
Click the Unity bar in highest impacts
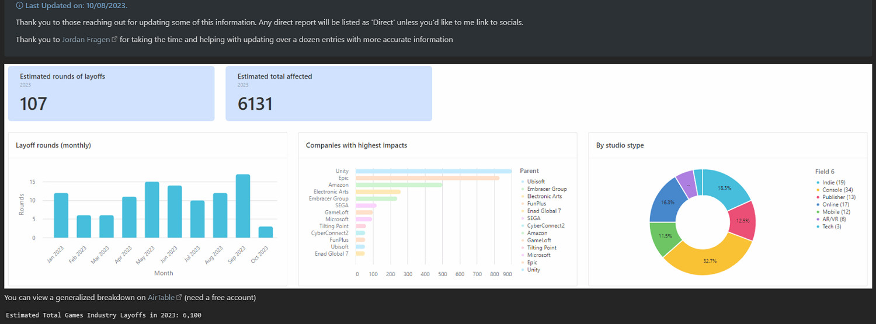pos(432,171)
